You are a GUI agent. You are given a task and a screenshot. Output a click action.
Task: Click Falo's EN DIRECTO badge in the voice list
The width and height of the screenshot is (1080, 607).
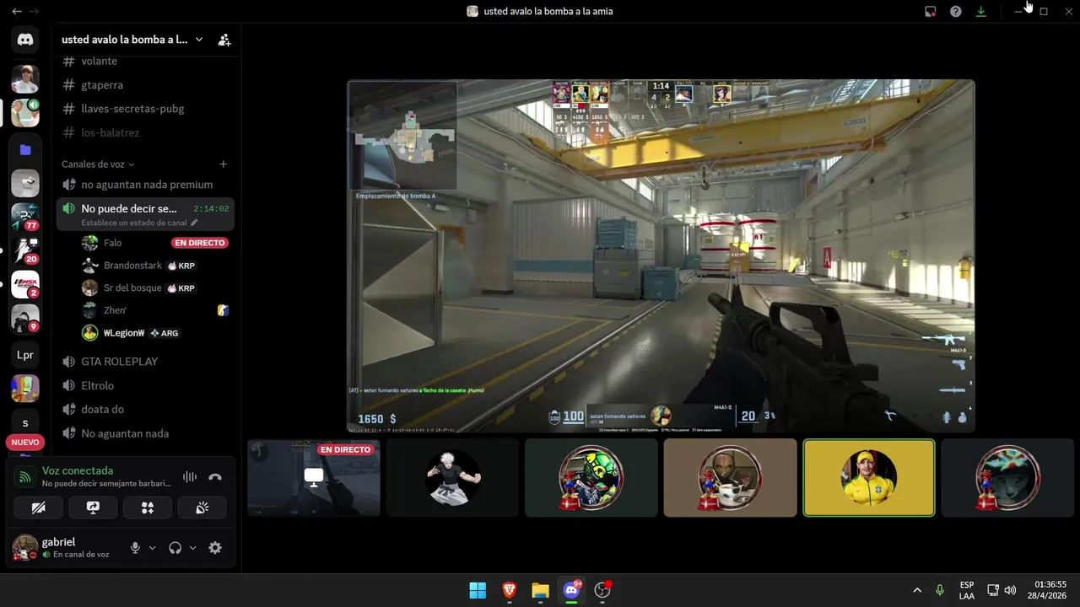200,243
